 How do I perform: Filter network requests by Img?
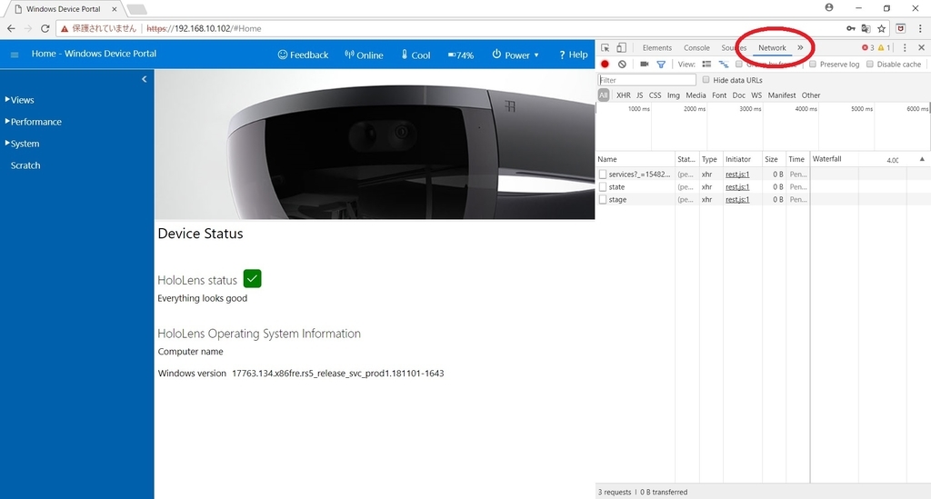pyautogui.click(x=674, y=95)
